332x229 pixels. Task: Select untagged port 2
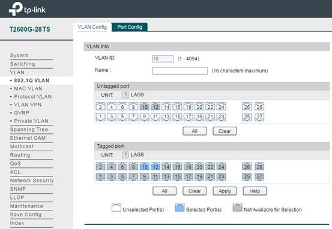tap(100, 106)
